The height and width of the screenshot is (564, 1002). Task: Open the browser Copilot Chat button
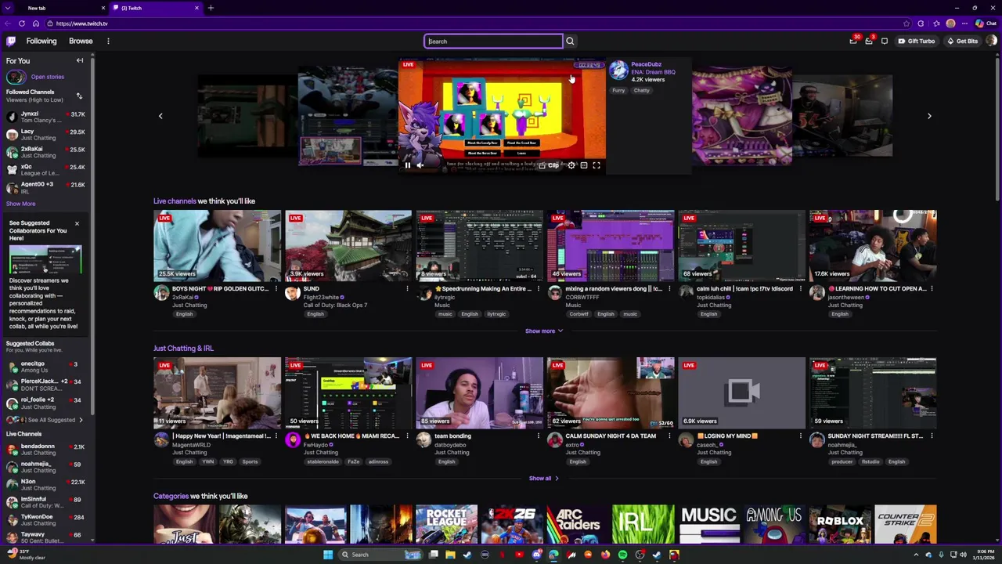tap(986, 23)
